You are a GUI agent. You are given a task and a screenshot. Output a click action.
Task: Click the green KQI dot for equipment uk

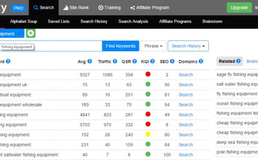148,84
